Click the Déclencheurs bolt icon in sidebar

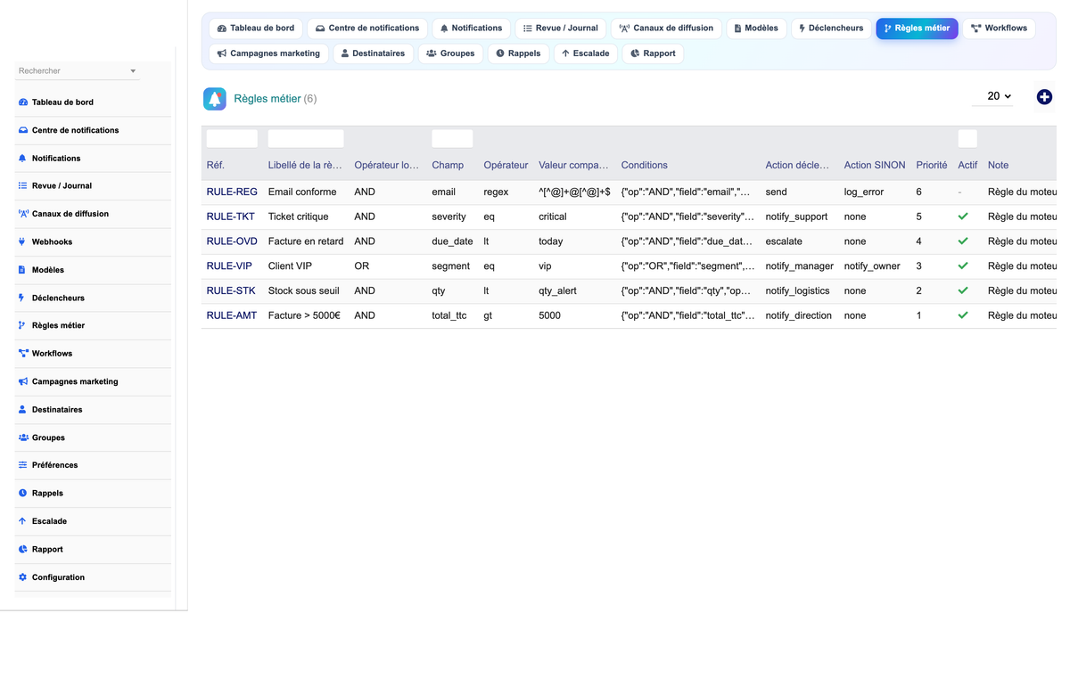23,298
